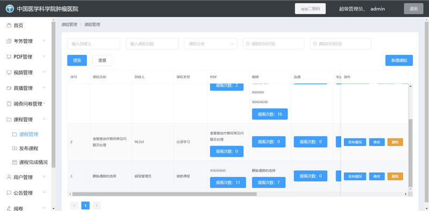Open 发布课程 submenu item
Screen dimensions: 429x211
click(x=29, y=148)
